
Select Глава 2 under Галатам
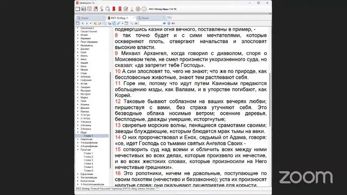(88, 157)
